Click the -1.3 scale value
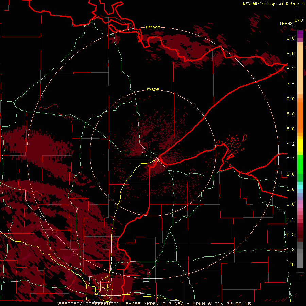Screen dimensions: 306x306 point(290,250)
